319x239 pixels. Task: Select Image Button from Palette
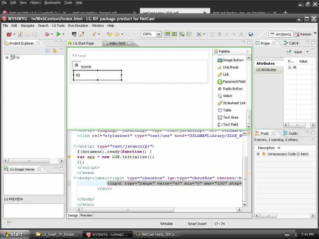point(230,60)
